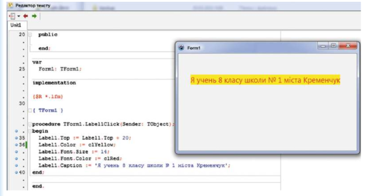The height and width of the screenshot is (196, 367).
Task: Click the green forward arrow in toolbar
Action: click(34, 16)
